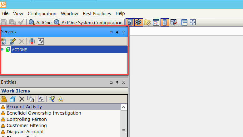Click the find work items icon
The width and height of the screenshot is (243, 137).
[x=52, y=99]
